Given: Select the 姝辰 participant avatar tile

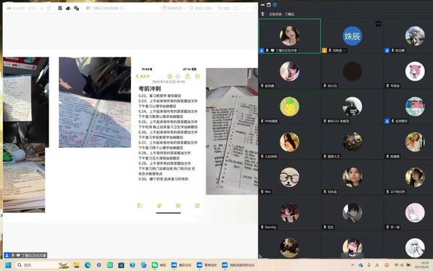Looking at the screenshot, I should 352,36.
